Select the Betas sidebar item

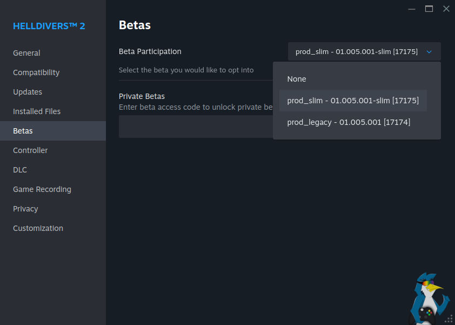(x=23, y=131)
